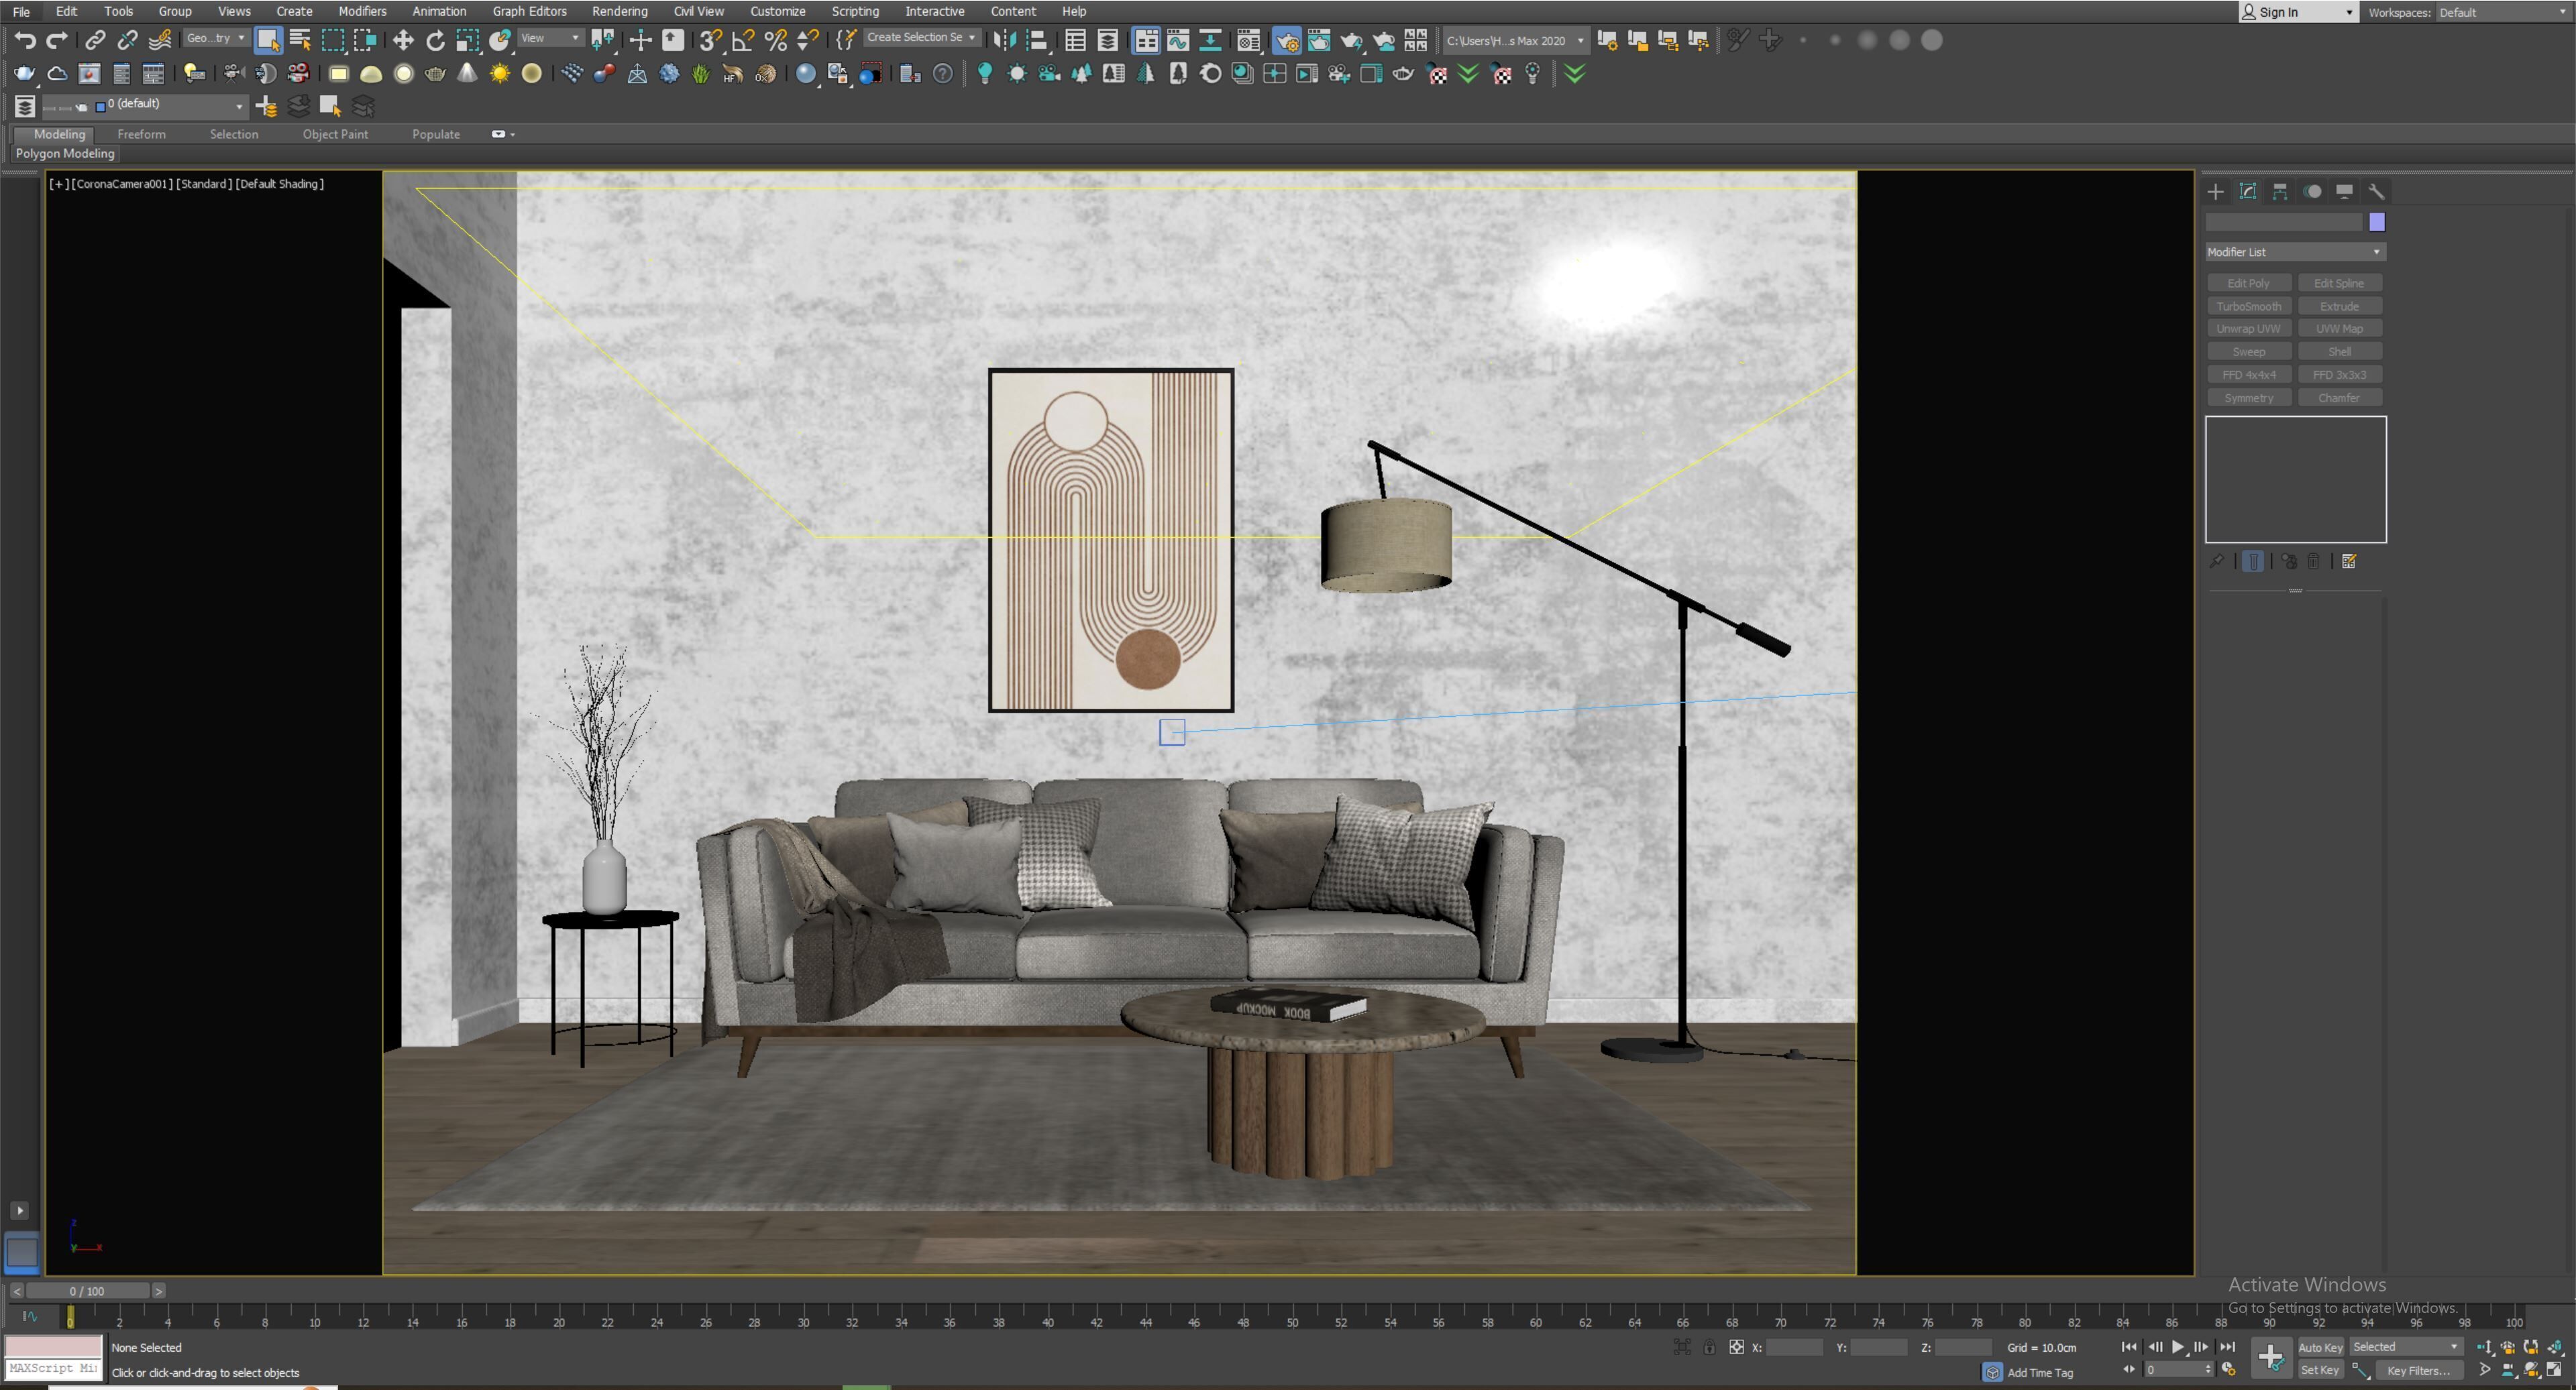Click the Unlink Selection icon
The height and width of the screenshot is (1390, 2576).
tap(127, 40)
